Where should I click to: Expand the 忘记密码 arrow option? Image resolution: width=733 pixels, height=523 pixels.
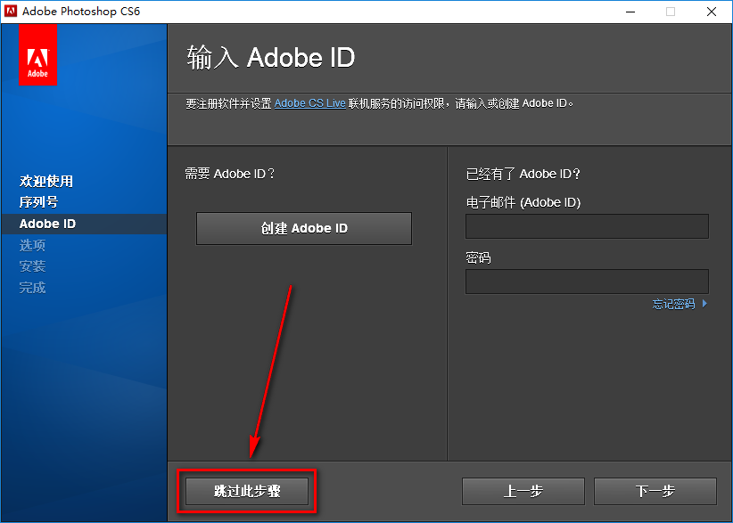[x=704, y=303]
